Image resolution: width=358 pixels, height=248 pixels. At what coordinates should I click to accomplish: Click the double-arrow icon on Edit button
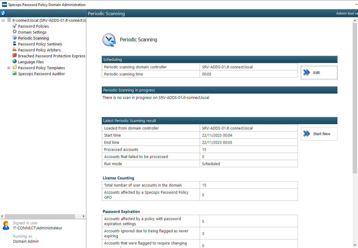point(307,72)
